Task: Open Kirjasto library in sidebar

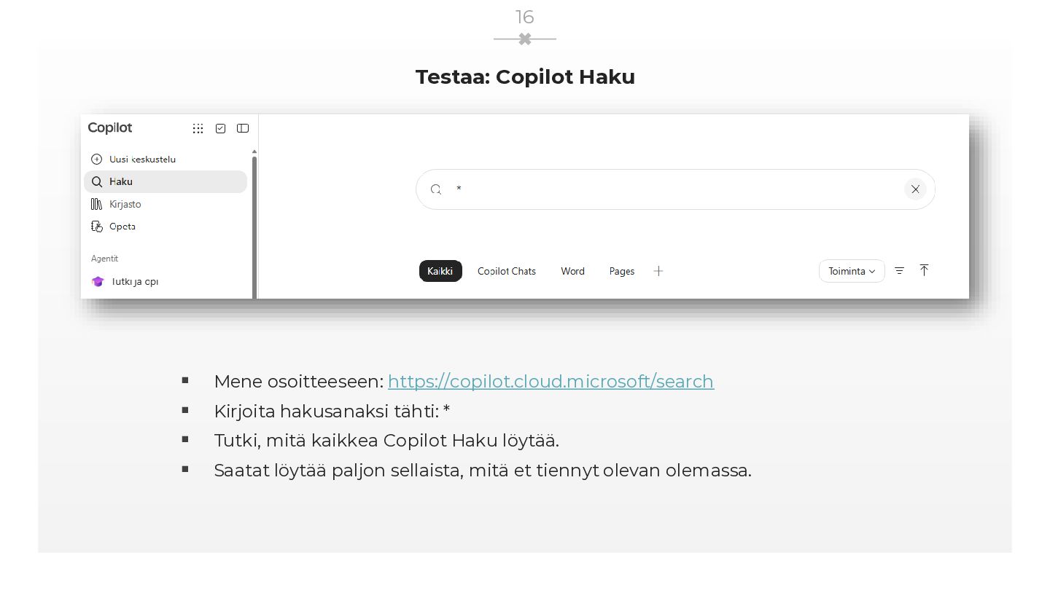Action: pos(116,204)
